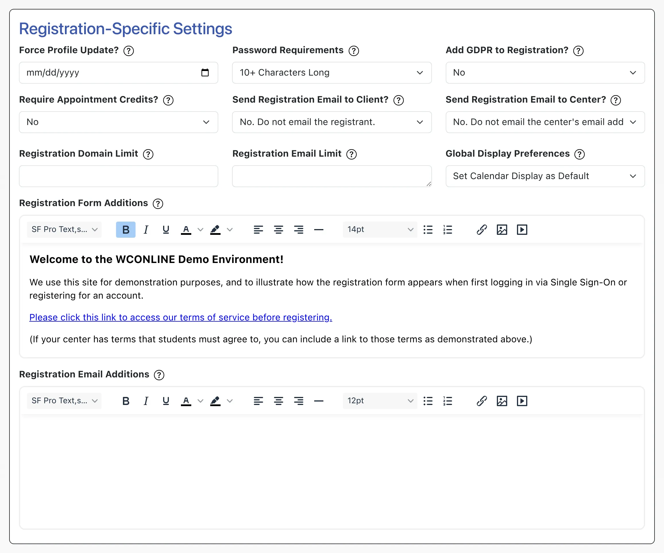Click help icon beside Password Requirements

354,51
